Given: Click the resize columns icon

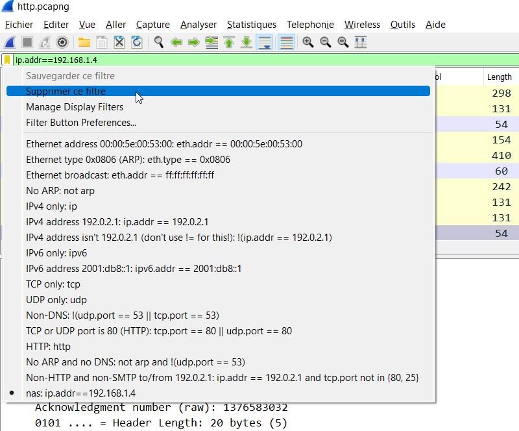Looking at the screenshot, I should 361,42.
